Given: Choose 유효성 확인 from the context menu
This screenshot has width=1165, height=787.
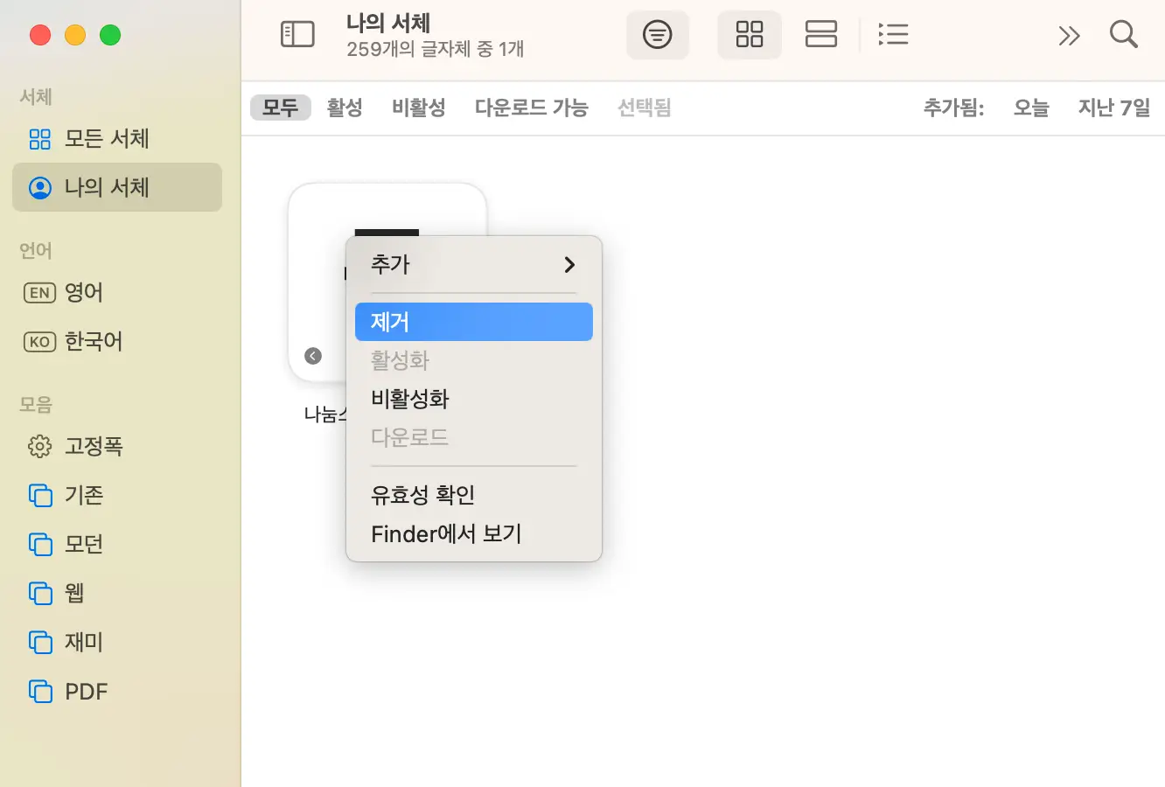Looking at the screenshot, I should pyautogui.click(x=474, y=495).
